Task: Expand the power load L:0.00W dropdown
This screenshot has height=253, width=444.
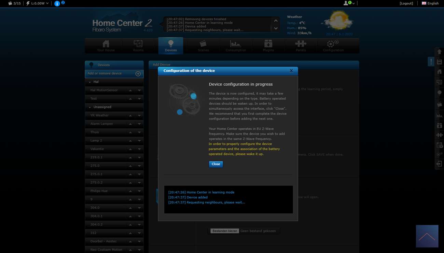Action: (38, 3)
